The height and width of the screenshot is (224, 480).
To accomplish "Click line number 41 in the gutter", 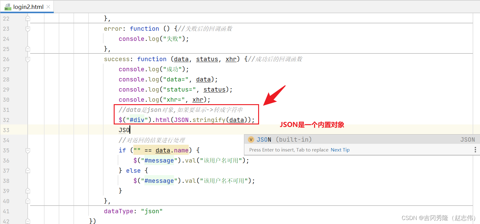I will [6, 211].
